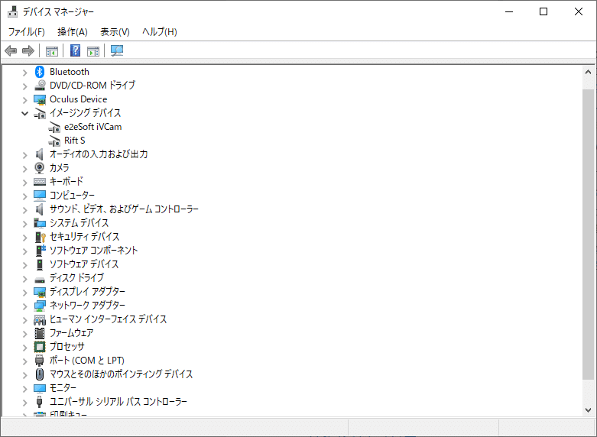Minimize the デバイス マネージャー window
The height and width of the screenshot is (437, 597).
508,11
